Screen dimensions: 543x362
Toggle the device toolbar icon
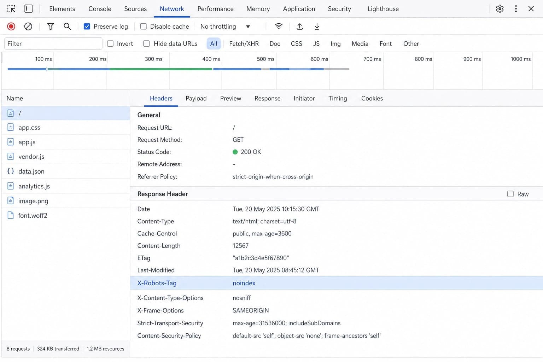[29, 9]
